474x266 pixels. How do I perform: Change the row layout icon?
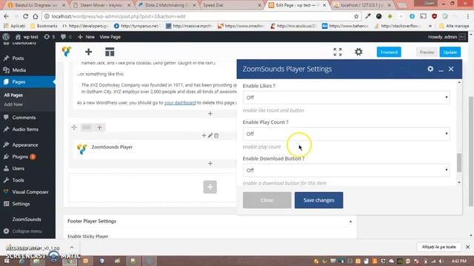pos(87,127)
